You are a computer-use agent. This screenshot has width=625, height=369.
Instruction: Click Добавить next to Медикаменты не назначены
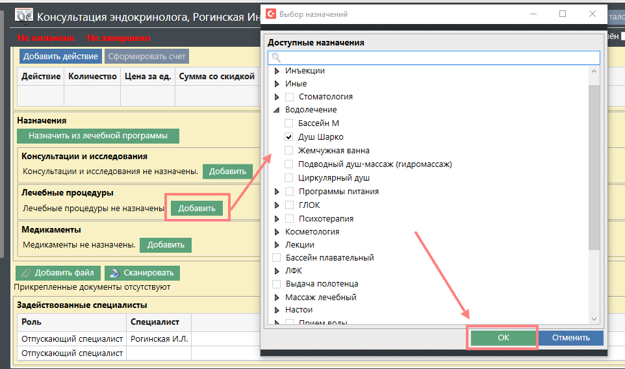166,245
